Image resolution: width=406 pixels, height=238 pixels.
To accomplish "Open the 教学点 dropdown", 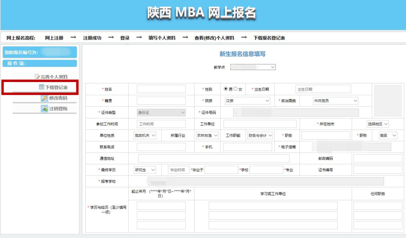I will [x=253, y=67].
